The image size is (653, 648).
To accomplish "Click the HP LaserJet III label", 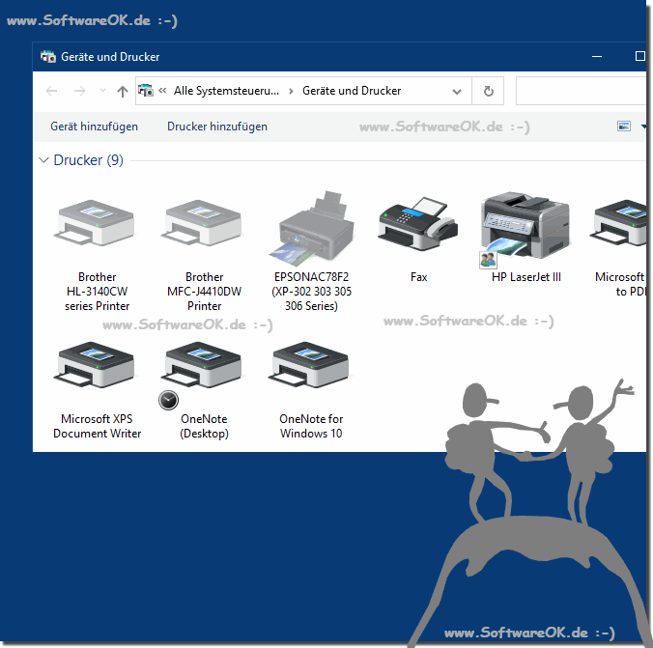I will (x=526, y=277).
